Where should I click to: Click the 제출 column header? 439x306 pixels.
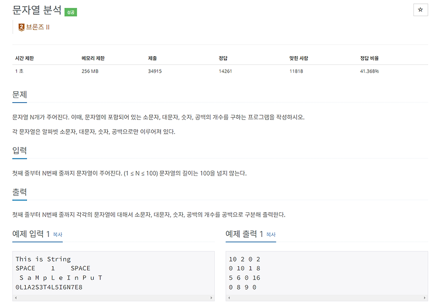pyautogui.click(x=152, y=59)
